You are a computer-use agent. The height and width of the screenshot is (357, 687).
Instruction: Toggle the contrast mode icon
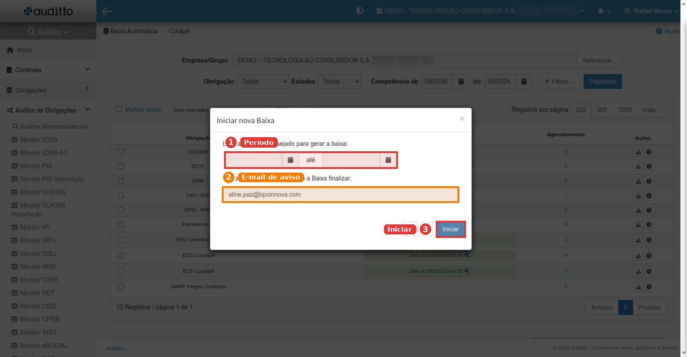360,11
